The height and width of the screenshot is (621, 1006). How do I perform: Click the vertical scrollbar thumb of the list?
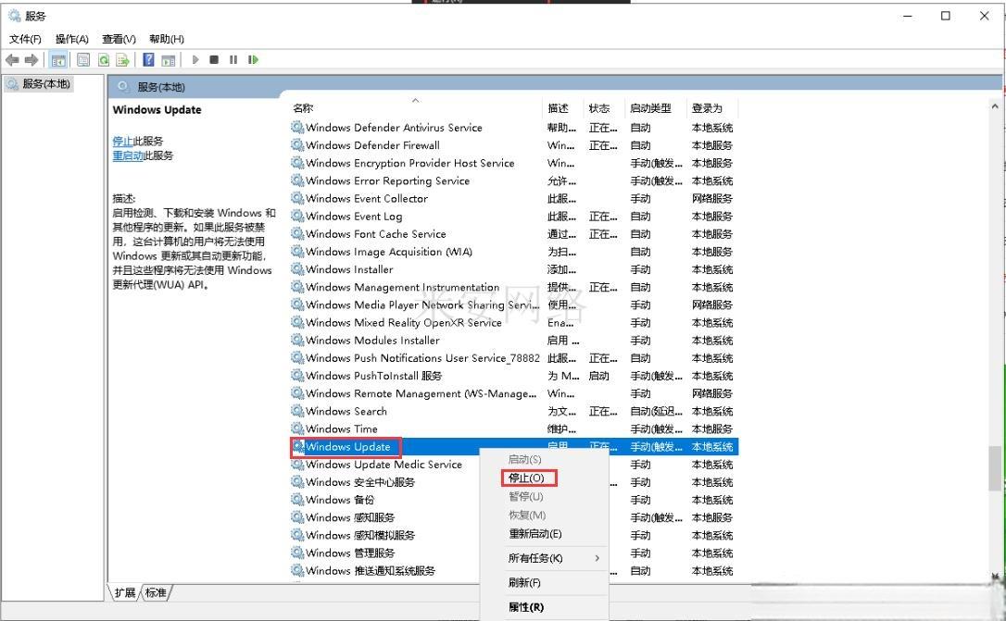(995, 468)
